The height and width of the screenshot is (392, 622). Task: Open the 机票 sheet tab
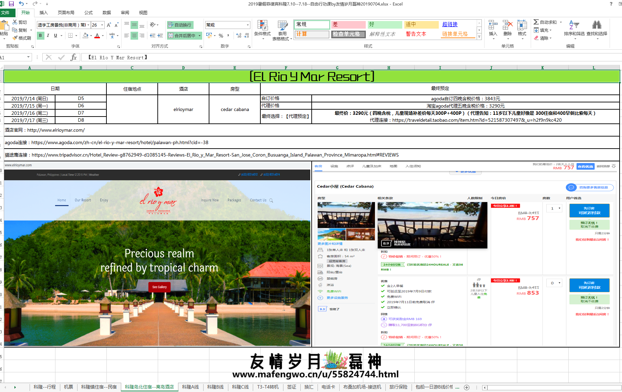click(x=68, y=387)
